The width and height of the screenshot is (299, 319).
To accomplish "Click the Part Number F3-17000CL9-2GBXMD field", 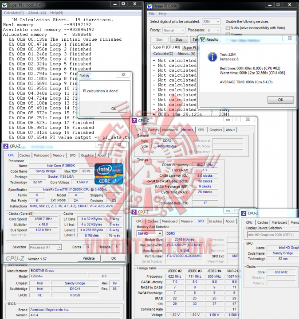I will pos(184,256).
